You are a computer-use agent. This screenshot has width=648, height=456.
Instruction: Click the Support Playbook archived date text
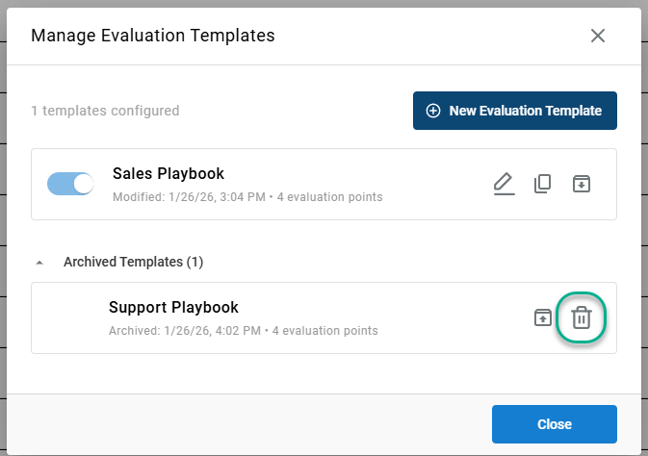[x=243, y=331]
